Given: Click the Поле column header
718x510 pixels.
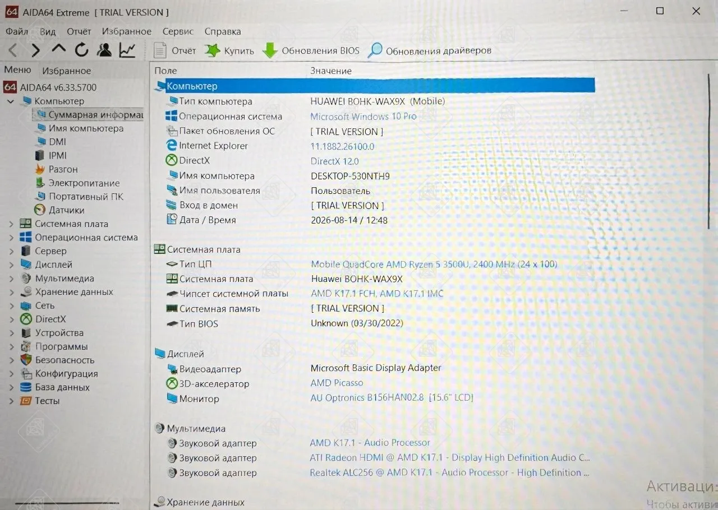Looking at the screenshot, I should coord(165,71).
